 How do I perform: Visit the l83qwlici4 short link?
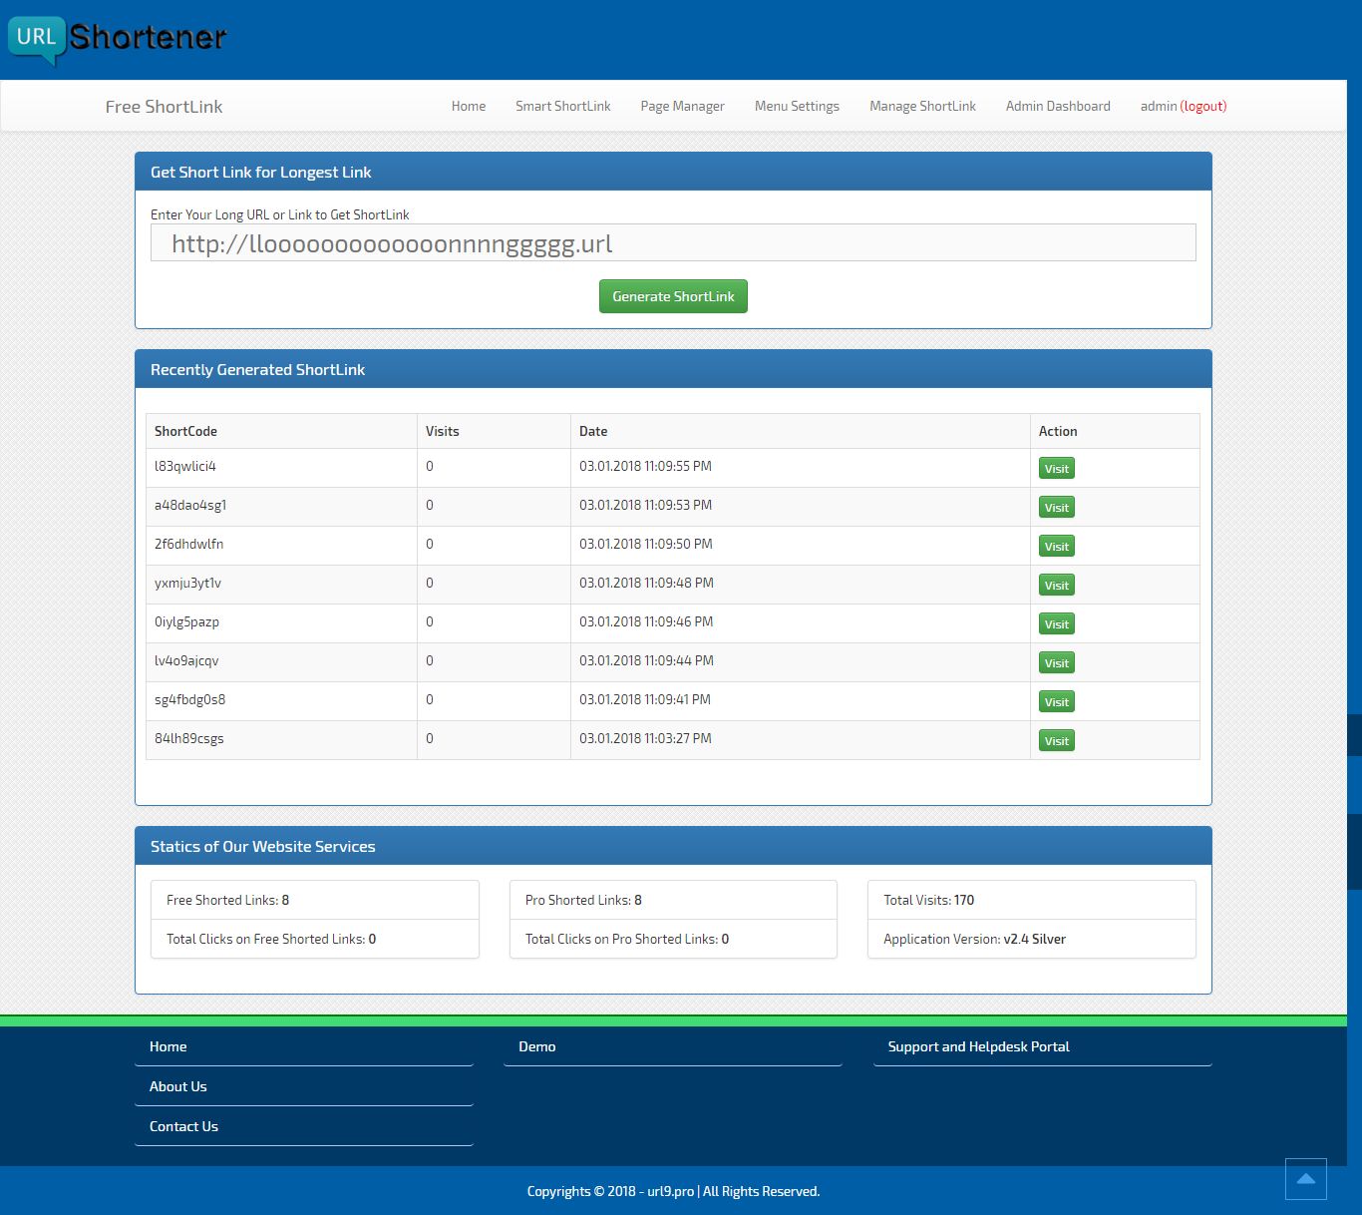[x=1056, y=469]
